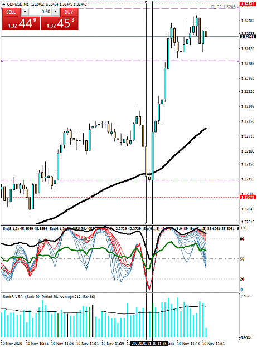
Task: Click the stochastic scale value 100
Action: pyautogui.click(x=244, y=228)
